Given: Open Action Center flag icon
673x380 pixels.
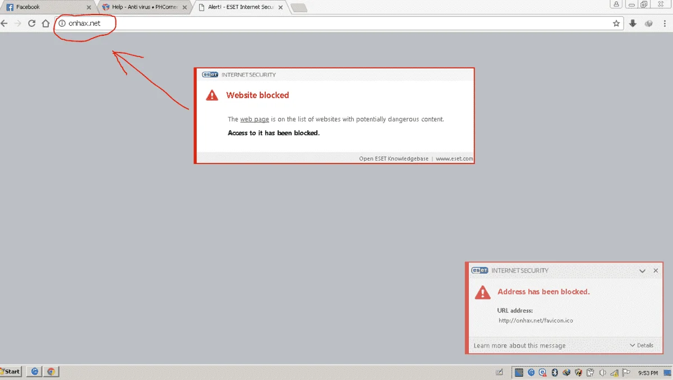Looking at the screenshot, I should click(x=626, y=372).
